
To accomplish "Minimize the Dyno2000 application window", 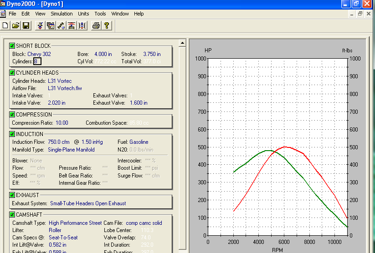I will [x=346, y=4].
